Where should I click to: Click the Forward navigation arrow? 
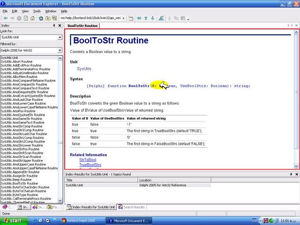pos(12,18)
